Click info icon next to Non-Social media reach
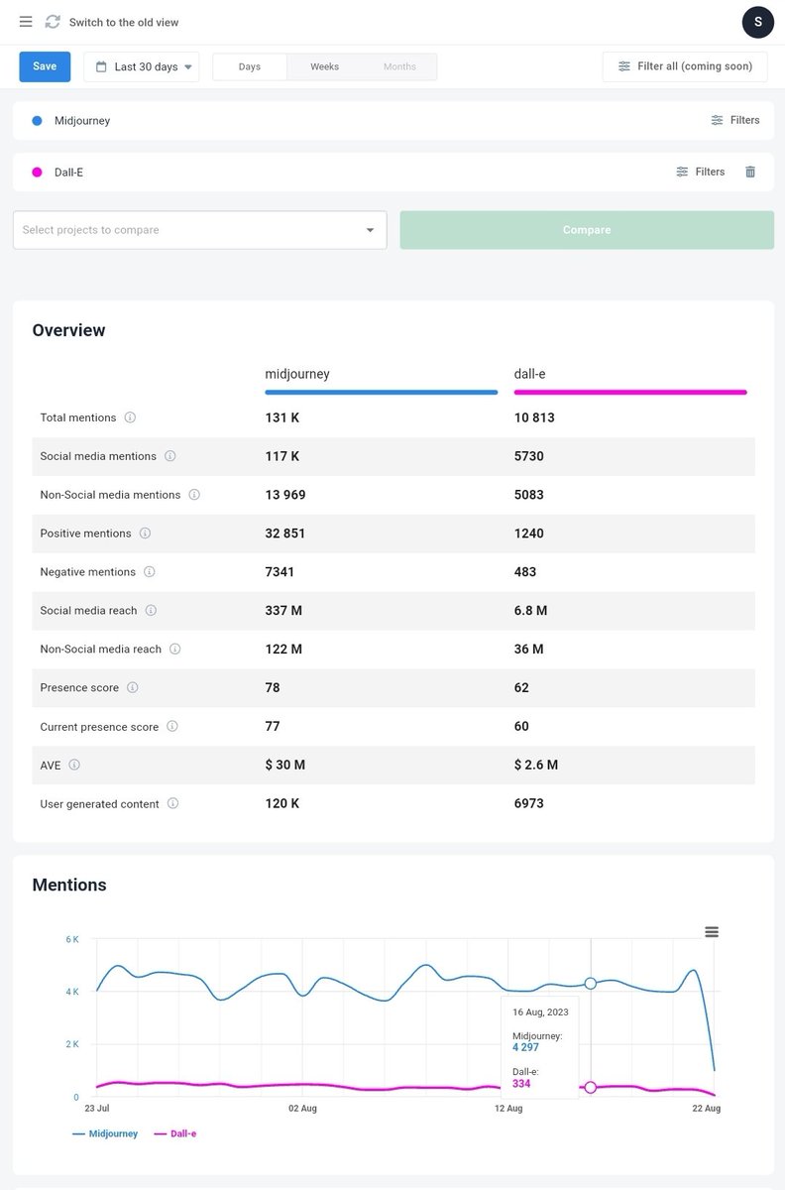Screen dimensions: 785x1190 pos(175,649)
